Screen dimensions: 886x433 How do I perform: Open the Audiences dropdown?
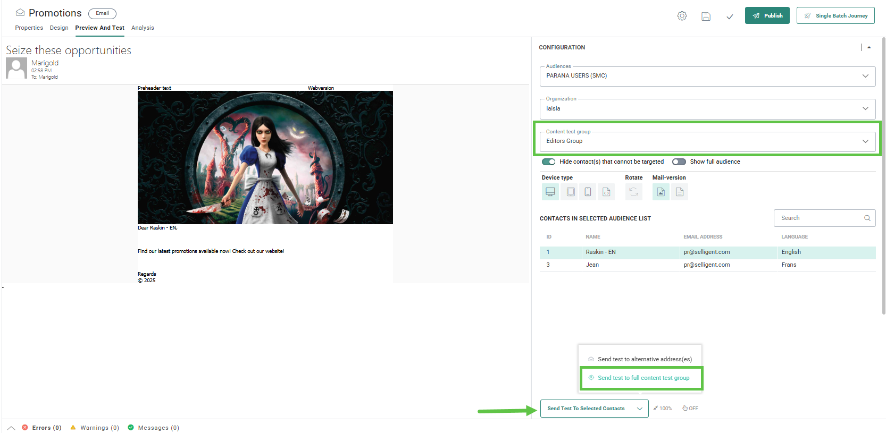[x=707, y=76]
